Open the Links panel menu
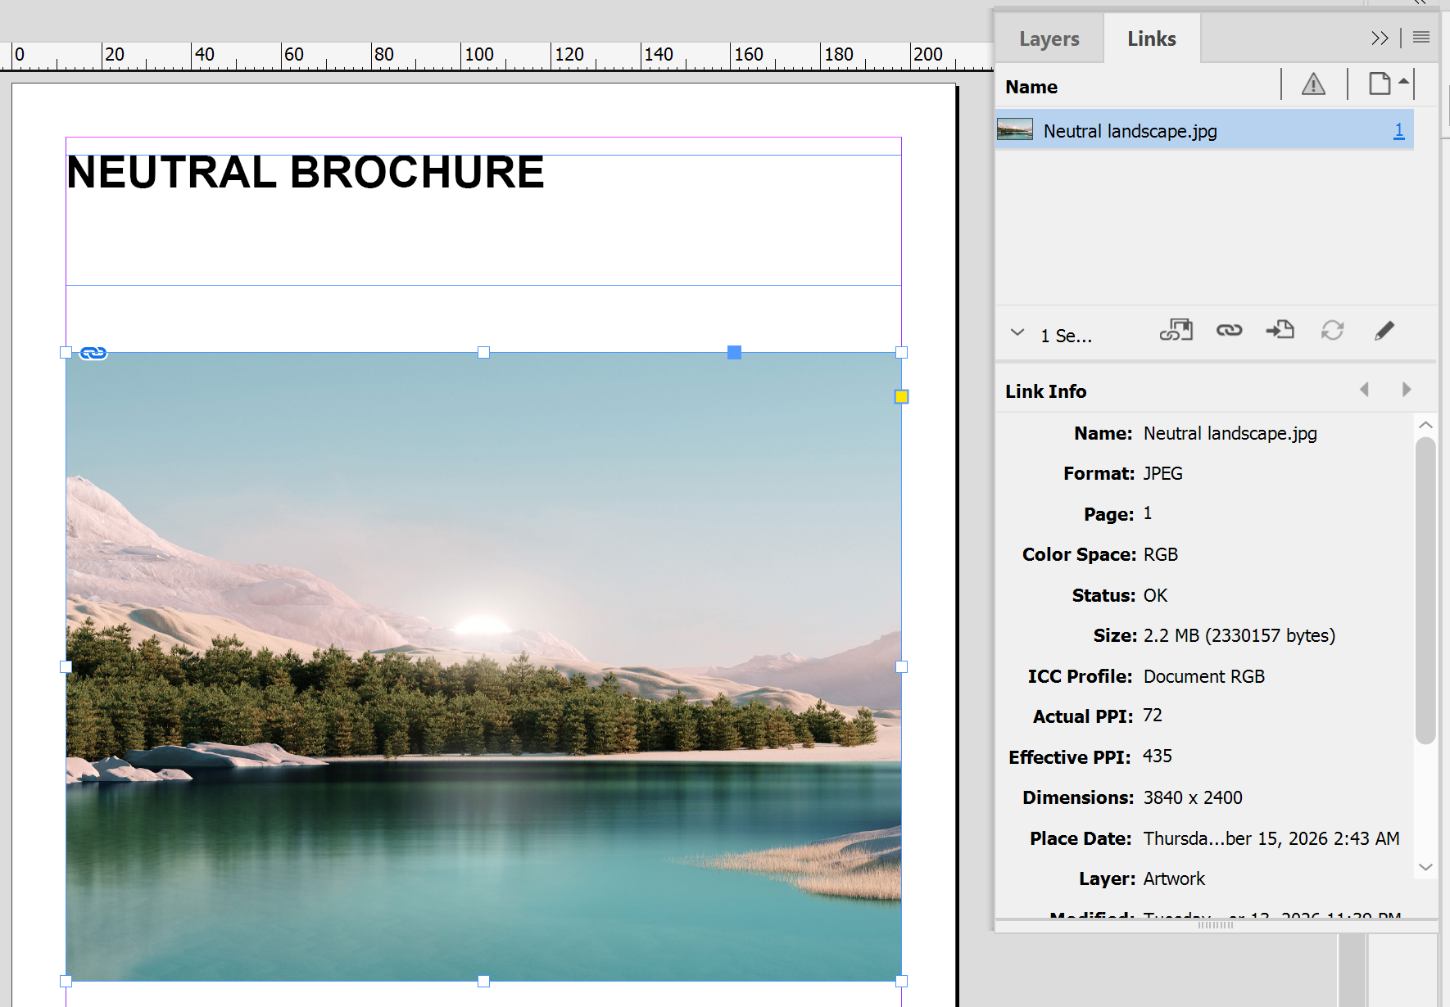The image size is (1450, 1007). tap(1421, 38)
